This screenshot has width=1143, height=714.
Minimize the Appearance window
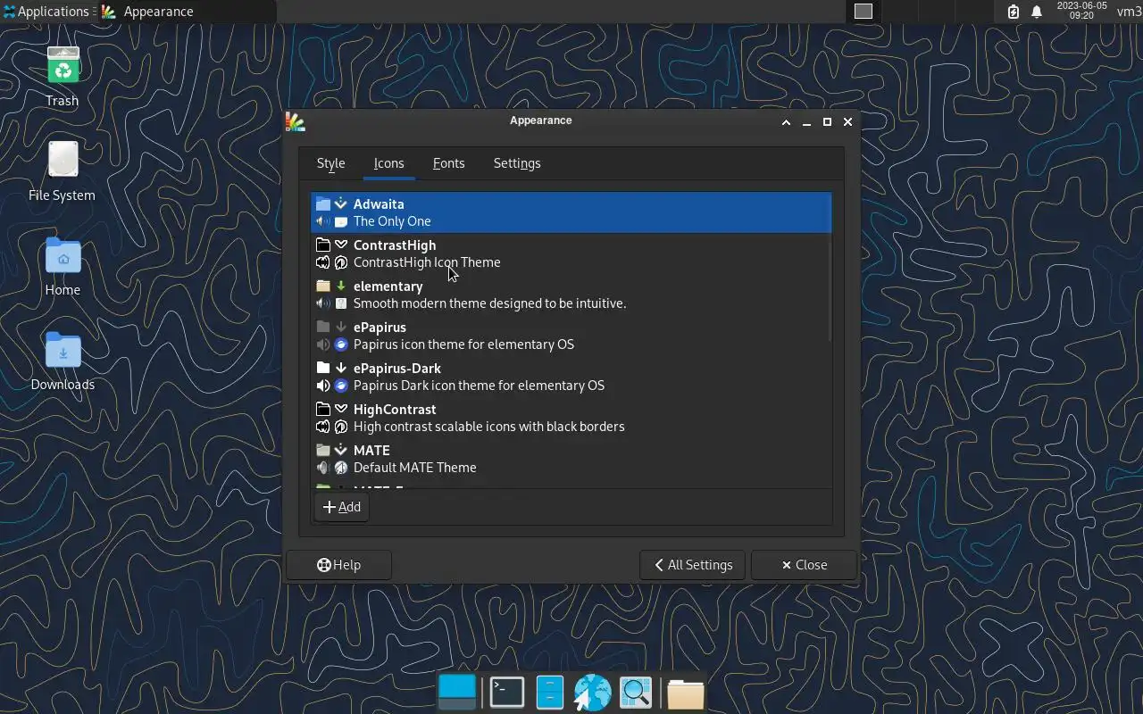[806, 122]
